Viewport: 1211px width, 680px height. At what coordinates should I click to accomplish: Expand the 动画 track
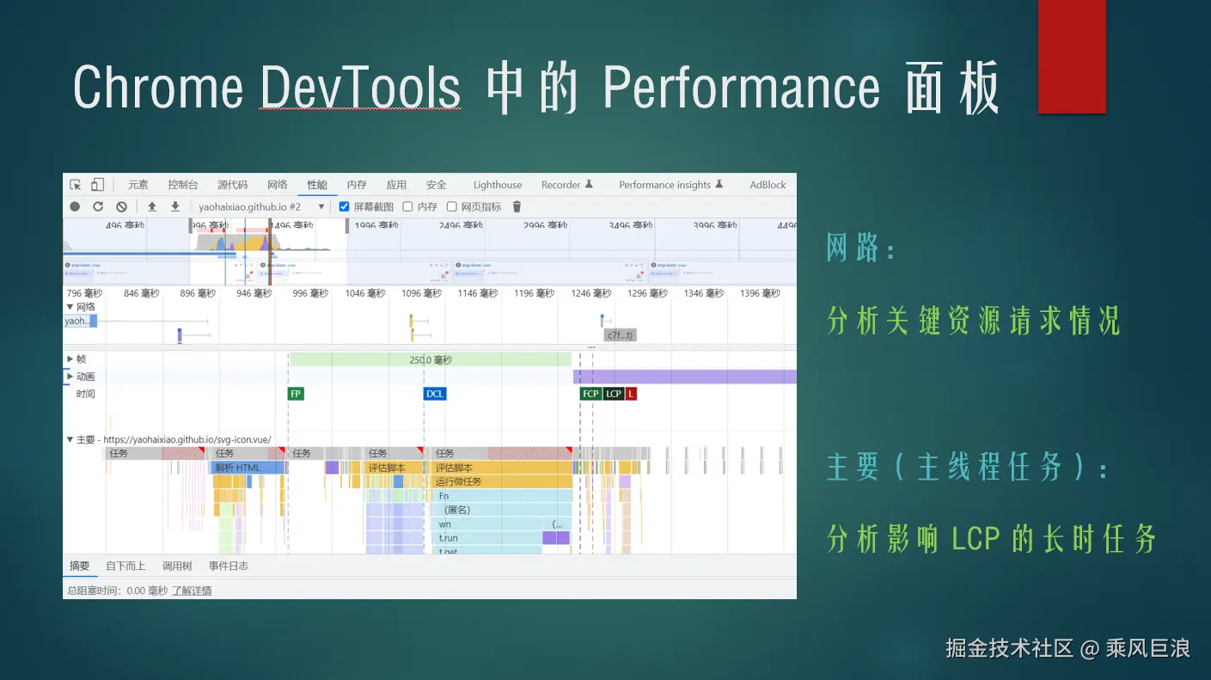(x=70, y=377)
